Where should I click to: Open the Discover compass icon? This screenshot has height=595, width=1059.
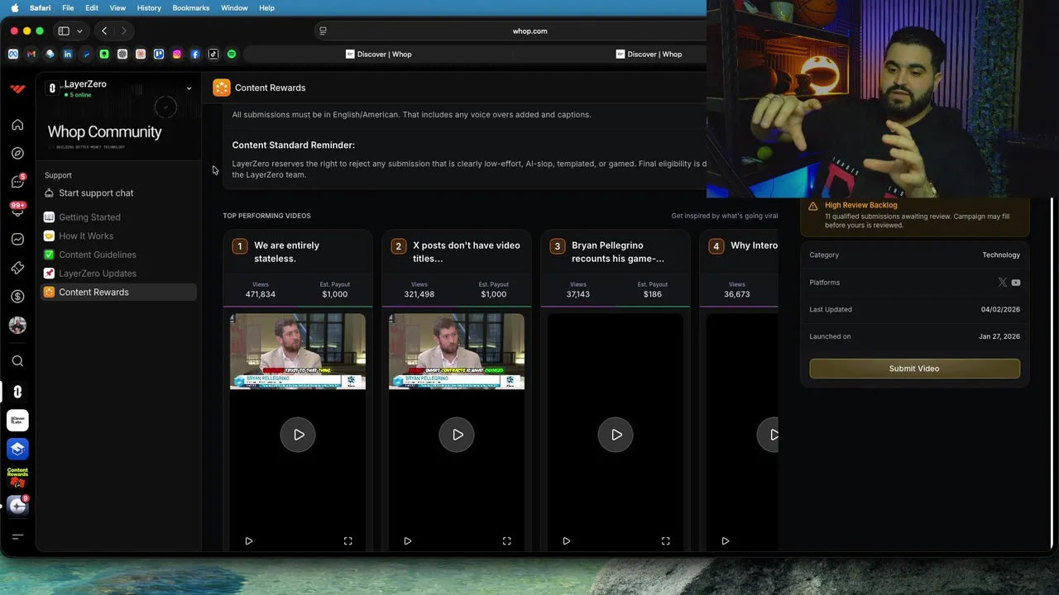[17, 153]
